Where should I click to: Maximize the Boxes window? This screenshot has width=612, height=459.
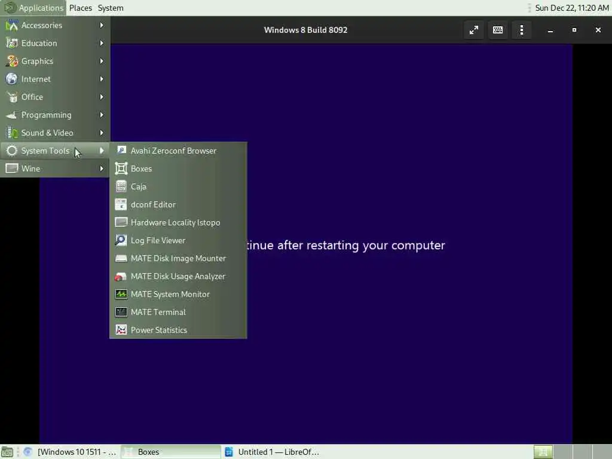tap(574, 30)
